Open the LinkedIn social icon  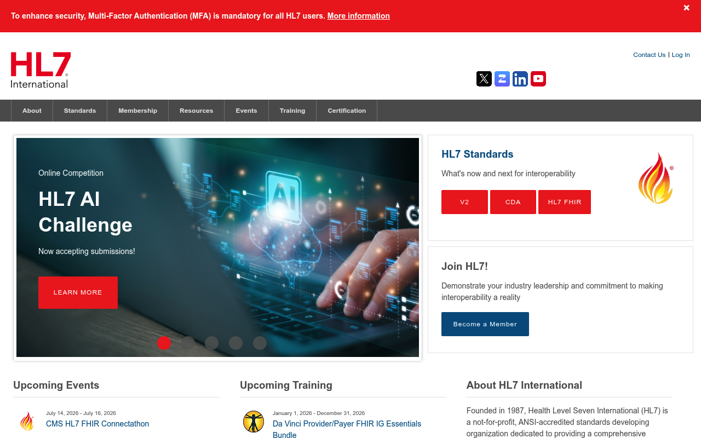pos(520,79)
